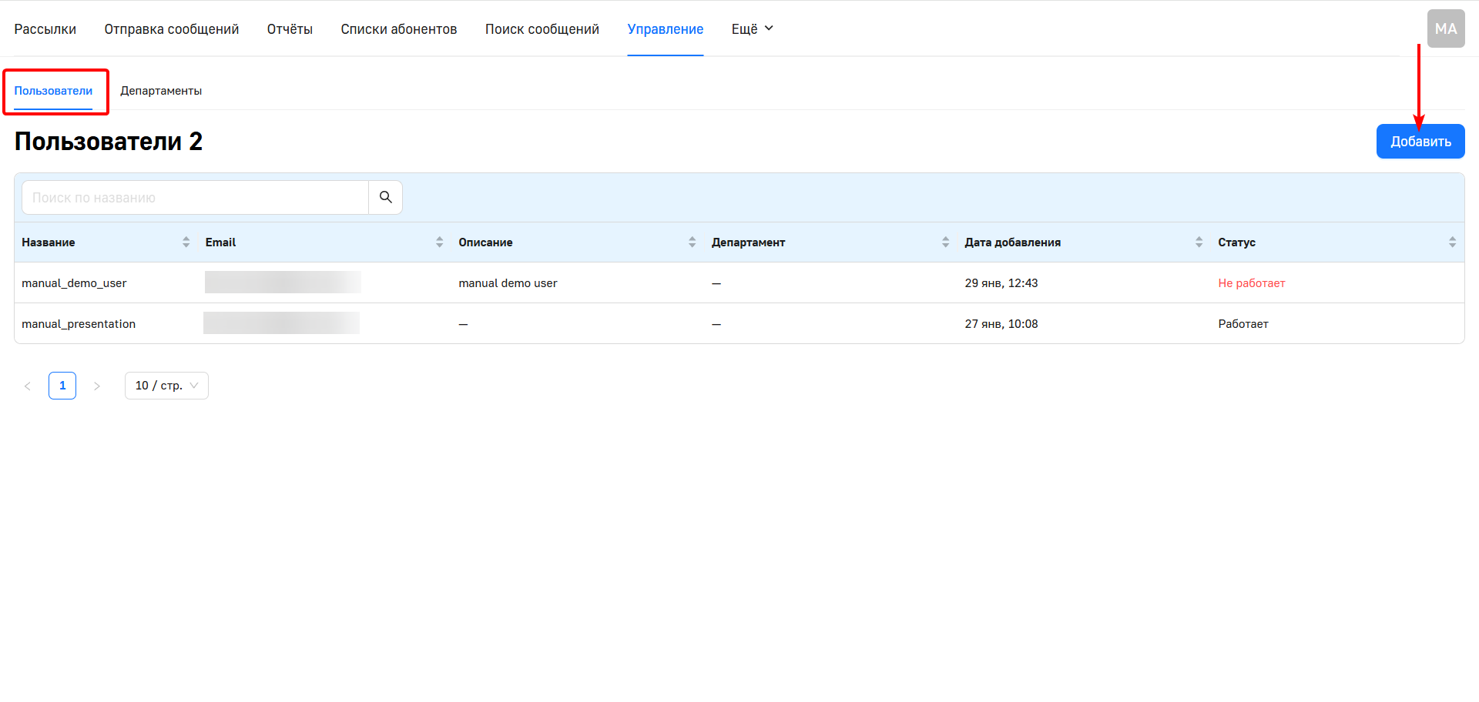Sort by Статус column sort icon
This screenshot has height=702, width=1479.
coord(1452,242)
